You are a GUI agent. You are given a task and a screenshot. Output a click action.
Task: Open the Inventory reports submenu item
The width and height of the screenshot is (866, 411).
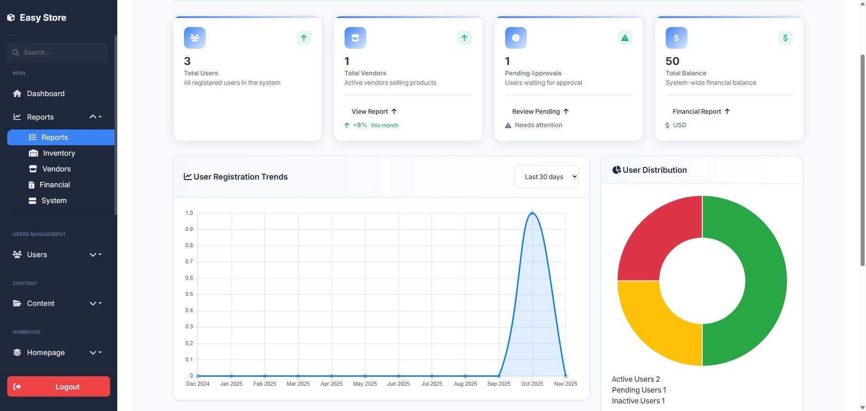click(x=59, y=153)
